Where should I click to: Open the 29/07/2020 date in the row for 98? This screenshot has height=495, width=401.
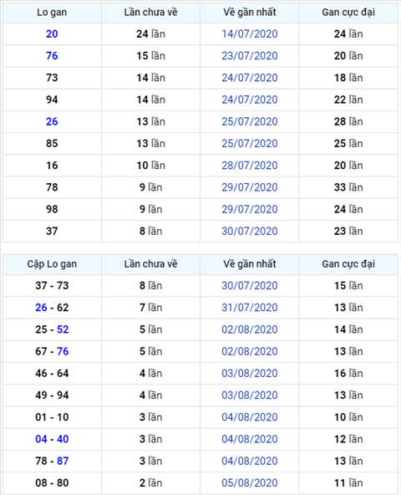click(249, 209)
